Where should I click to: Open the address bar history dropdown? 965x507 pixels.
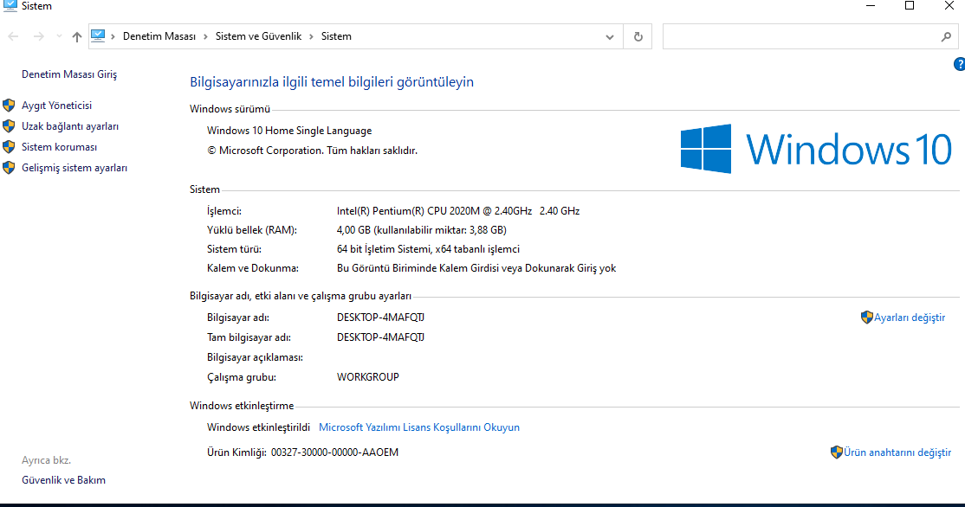[x=610, y=37]
